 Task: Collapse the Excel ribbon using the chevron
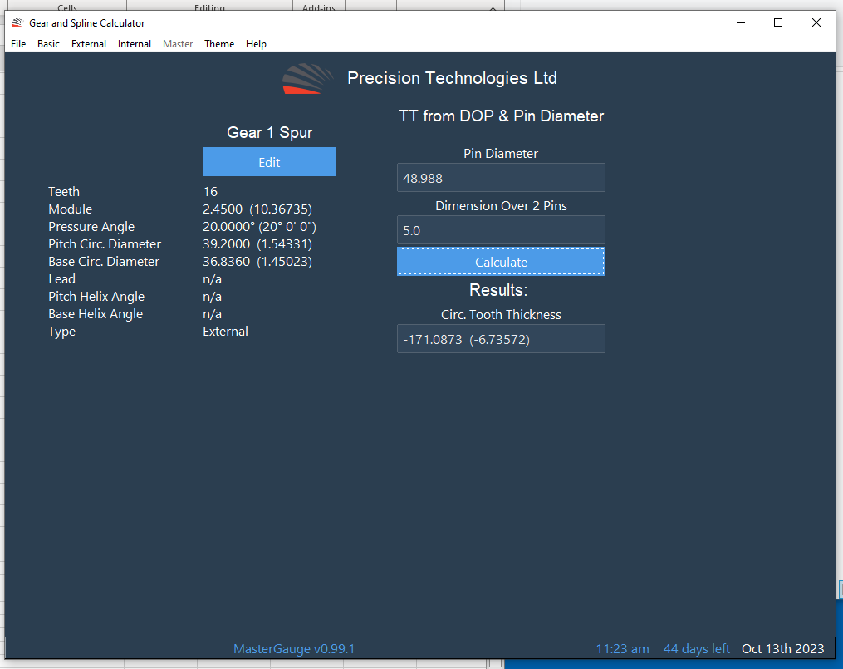492,7
